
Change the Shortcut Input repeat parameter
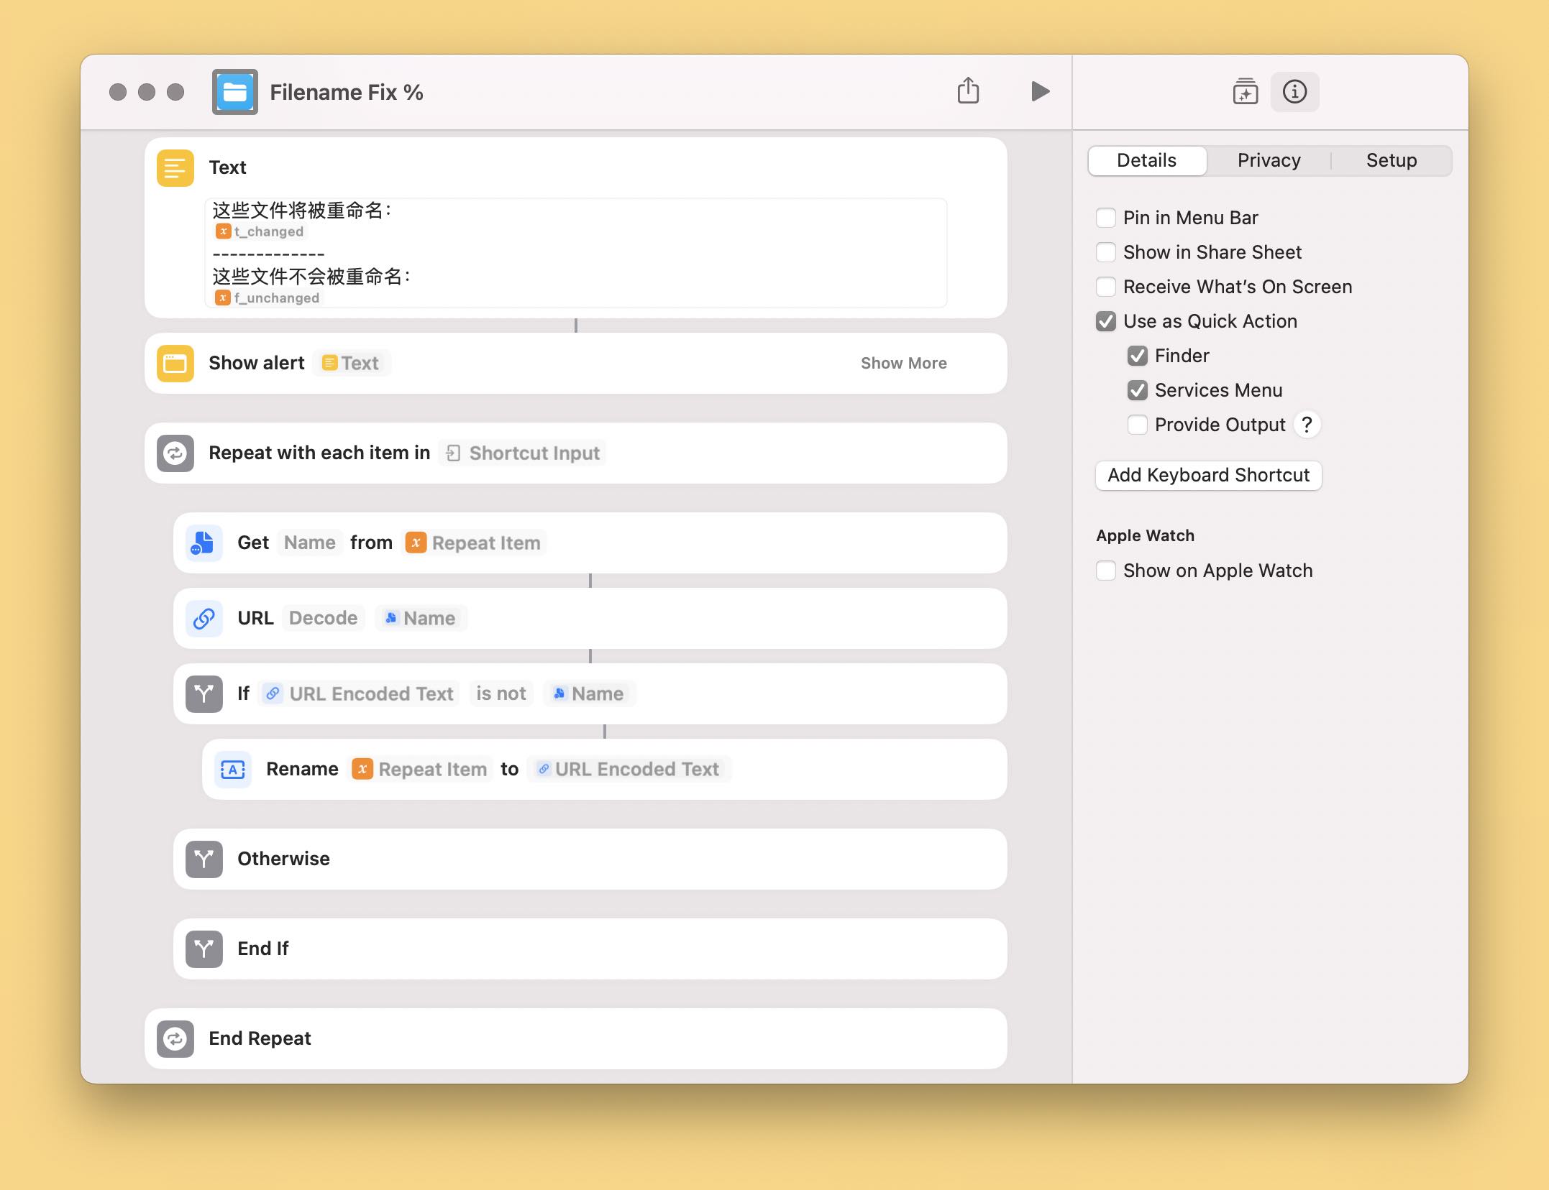tap(523, 453)
